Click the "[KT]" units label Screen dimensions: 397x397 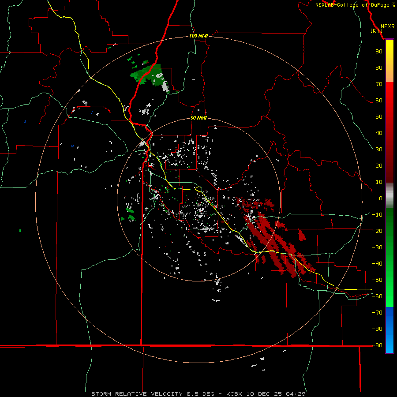click(x=377, y=30)
